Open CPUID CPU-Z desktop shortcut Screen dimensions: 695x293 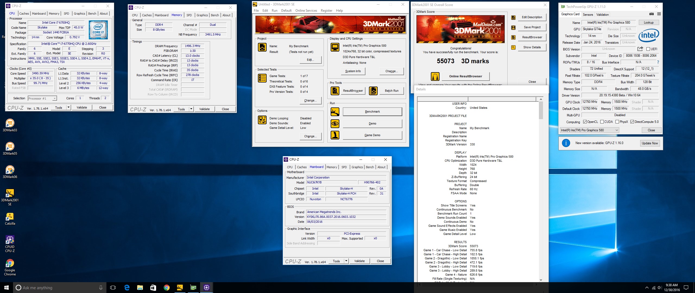coord(10,244)
